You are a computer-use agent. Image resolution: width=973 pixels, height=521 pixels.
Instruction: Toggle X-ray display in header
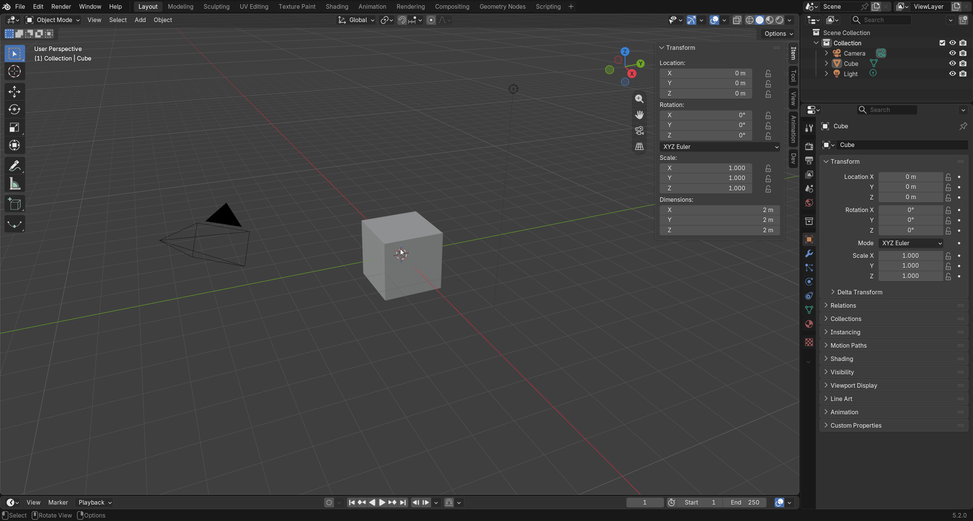[737, 20]
